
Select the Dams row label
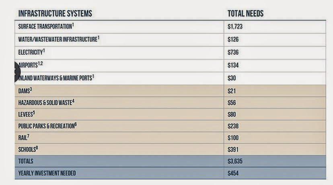pyautogui.click(x=25, y=91)
